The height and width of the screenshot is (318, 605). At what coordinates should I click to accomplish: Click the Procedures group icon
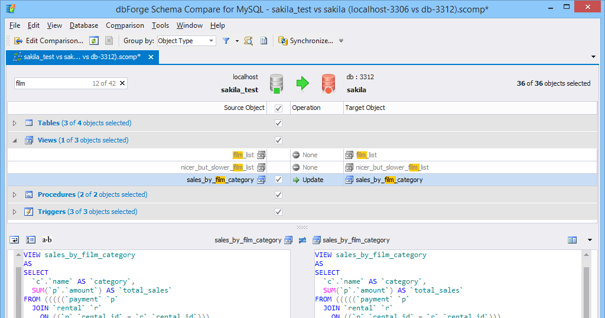(x=29, y=194)
